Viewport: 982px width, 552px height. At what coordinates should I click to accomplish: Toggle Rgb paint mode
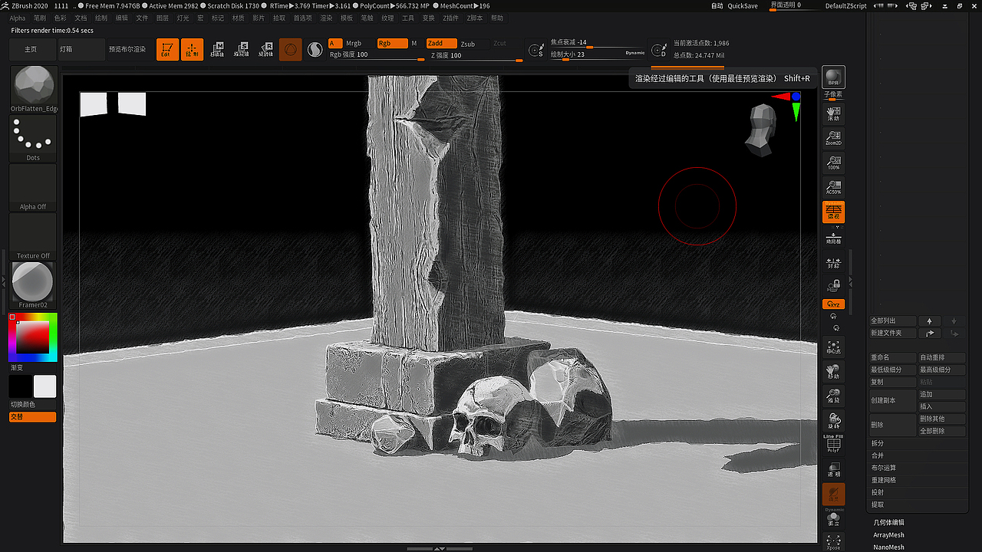(x=392, y=43)
